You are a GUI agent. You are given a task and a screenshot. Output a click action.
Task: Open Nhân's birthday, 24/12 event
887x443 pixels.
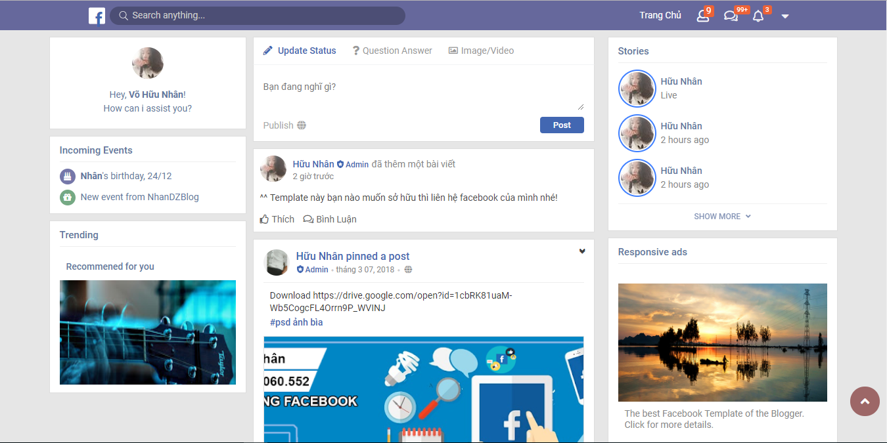[126, 176]
